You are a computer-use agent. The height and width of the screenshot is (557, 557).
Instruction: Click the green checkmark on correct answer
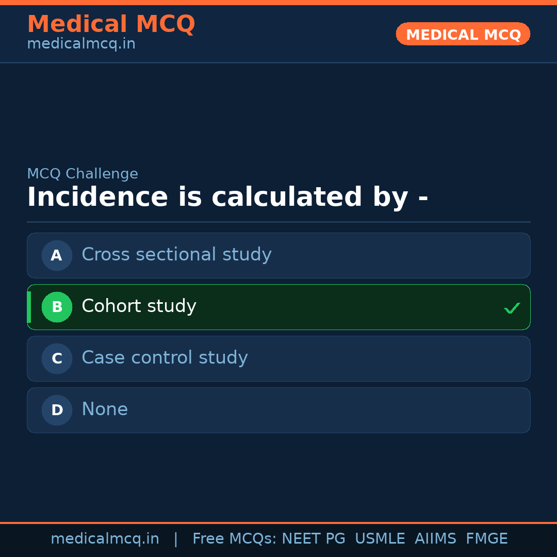(x=512, y=308)
